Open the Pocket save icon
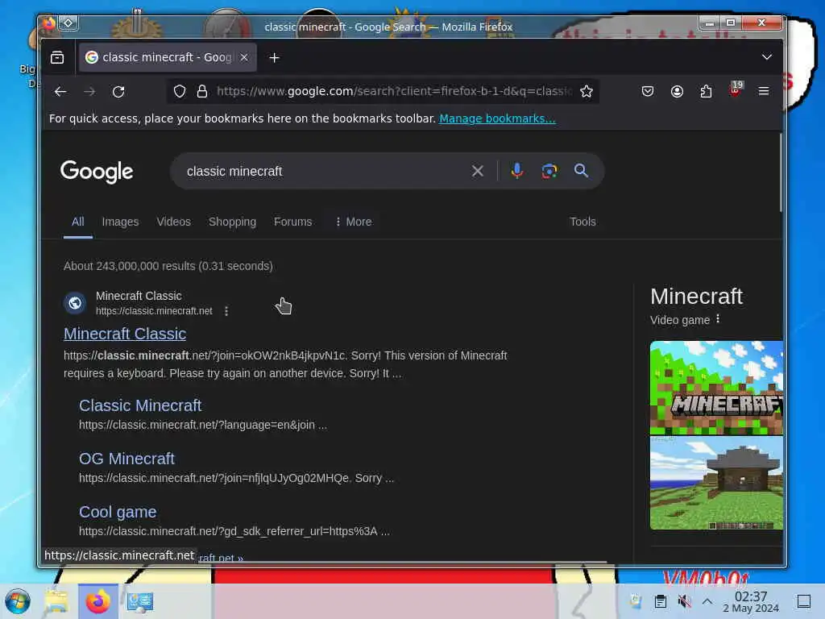 tap(648, 92)
